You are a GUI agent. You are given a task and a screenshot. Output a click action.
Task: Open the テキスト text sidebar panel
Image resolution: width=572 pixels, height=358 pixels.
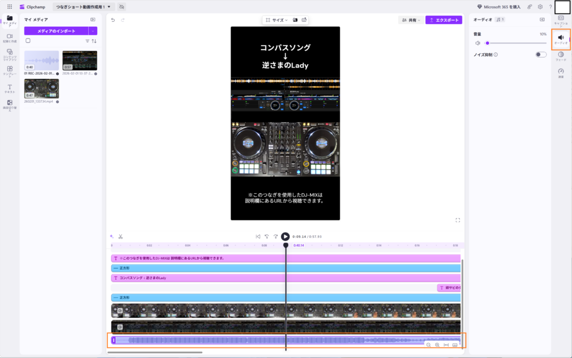pyautogui.click(x=9, y=89)
